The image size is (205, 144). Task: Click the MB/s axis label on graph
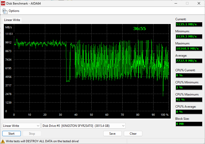(x=9, y=27)
